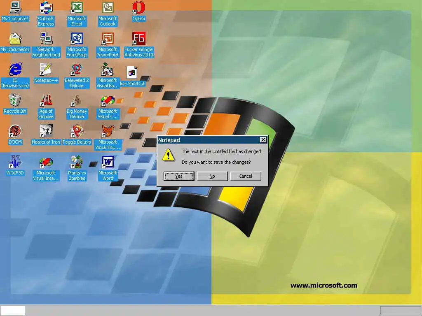
Task: Close the Notepad dialog with X
Action: 263,140
